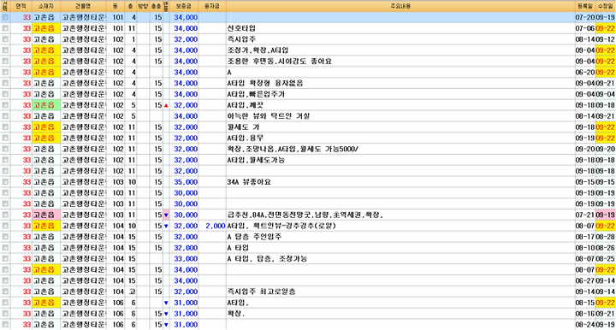Click the remark 'A 타입, 탑층, 조정가능'

point(267,258)
